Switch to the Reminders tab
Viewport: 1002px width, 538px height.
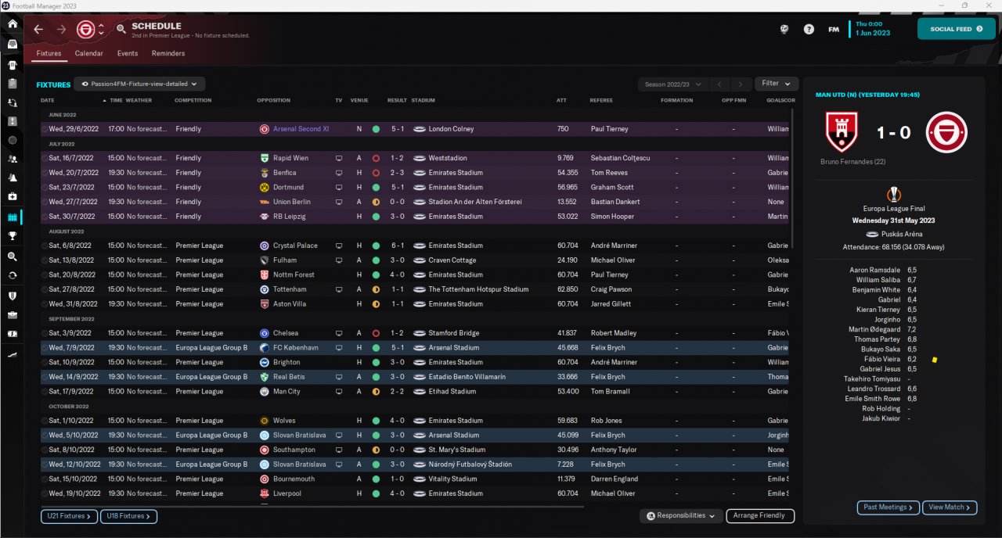(168, 54)
